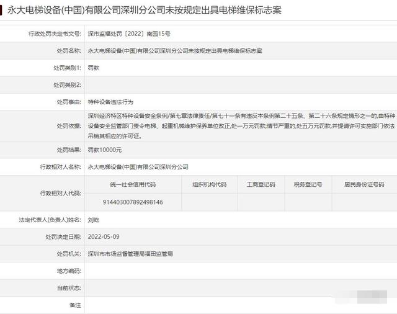Image resolution: width=397 pixels, height=314 pixels.
Task: Click the 行政处罚决定书文号 row label
Action: 55,34
